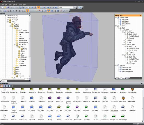The image size is (144, 125).
Task: Click the Play animation button
Action: point(38,8)
